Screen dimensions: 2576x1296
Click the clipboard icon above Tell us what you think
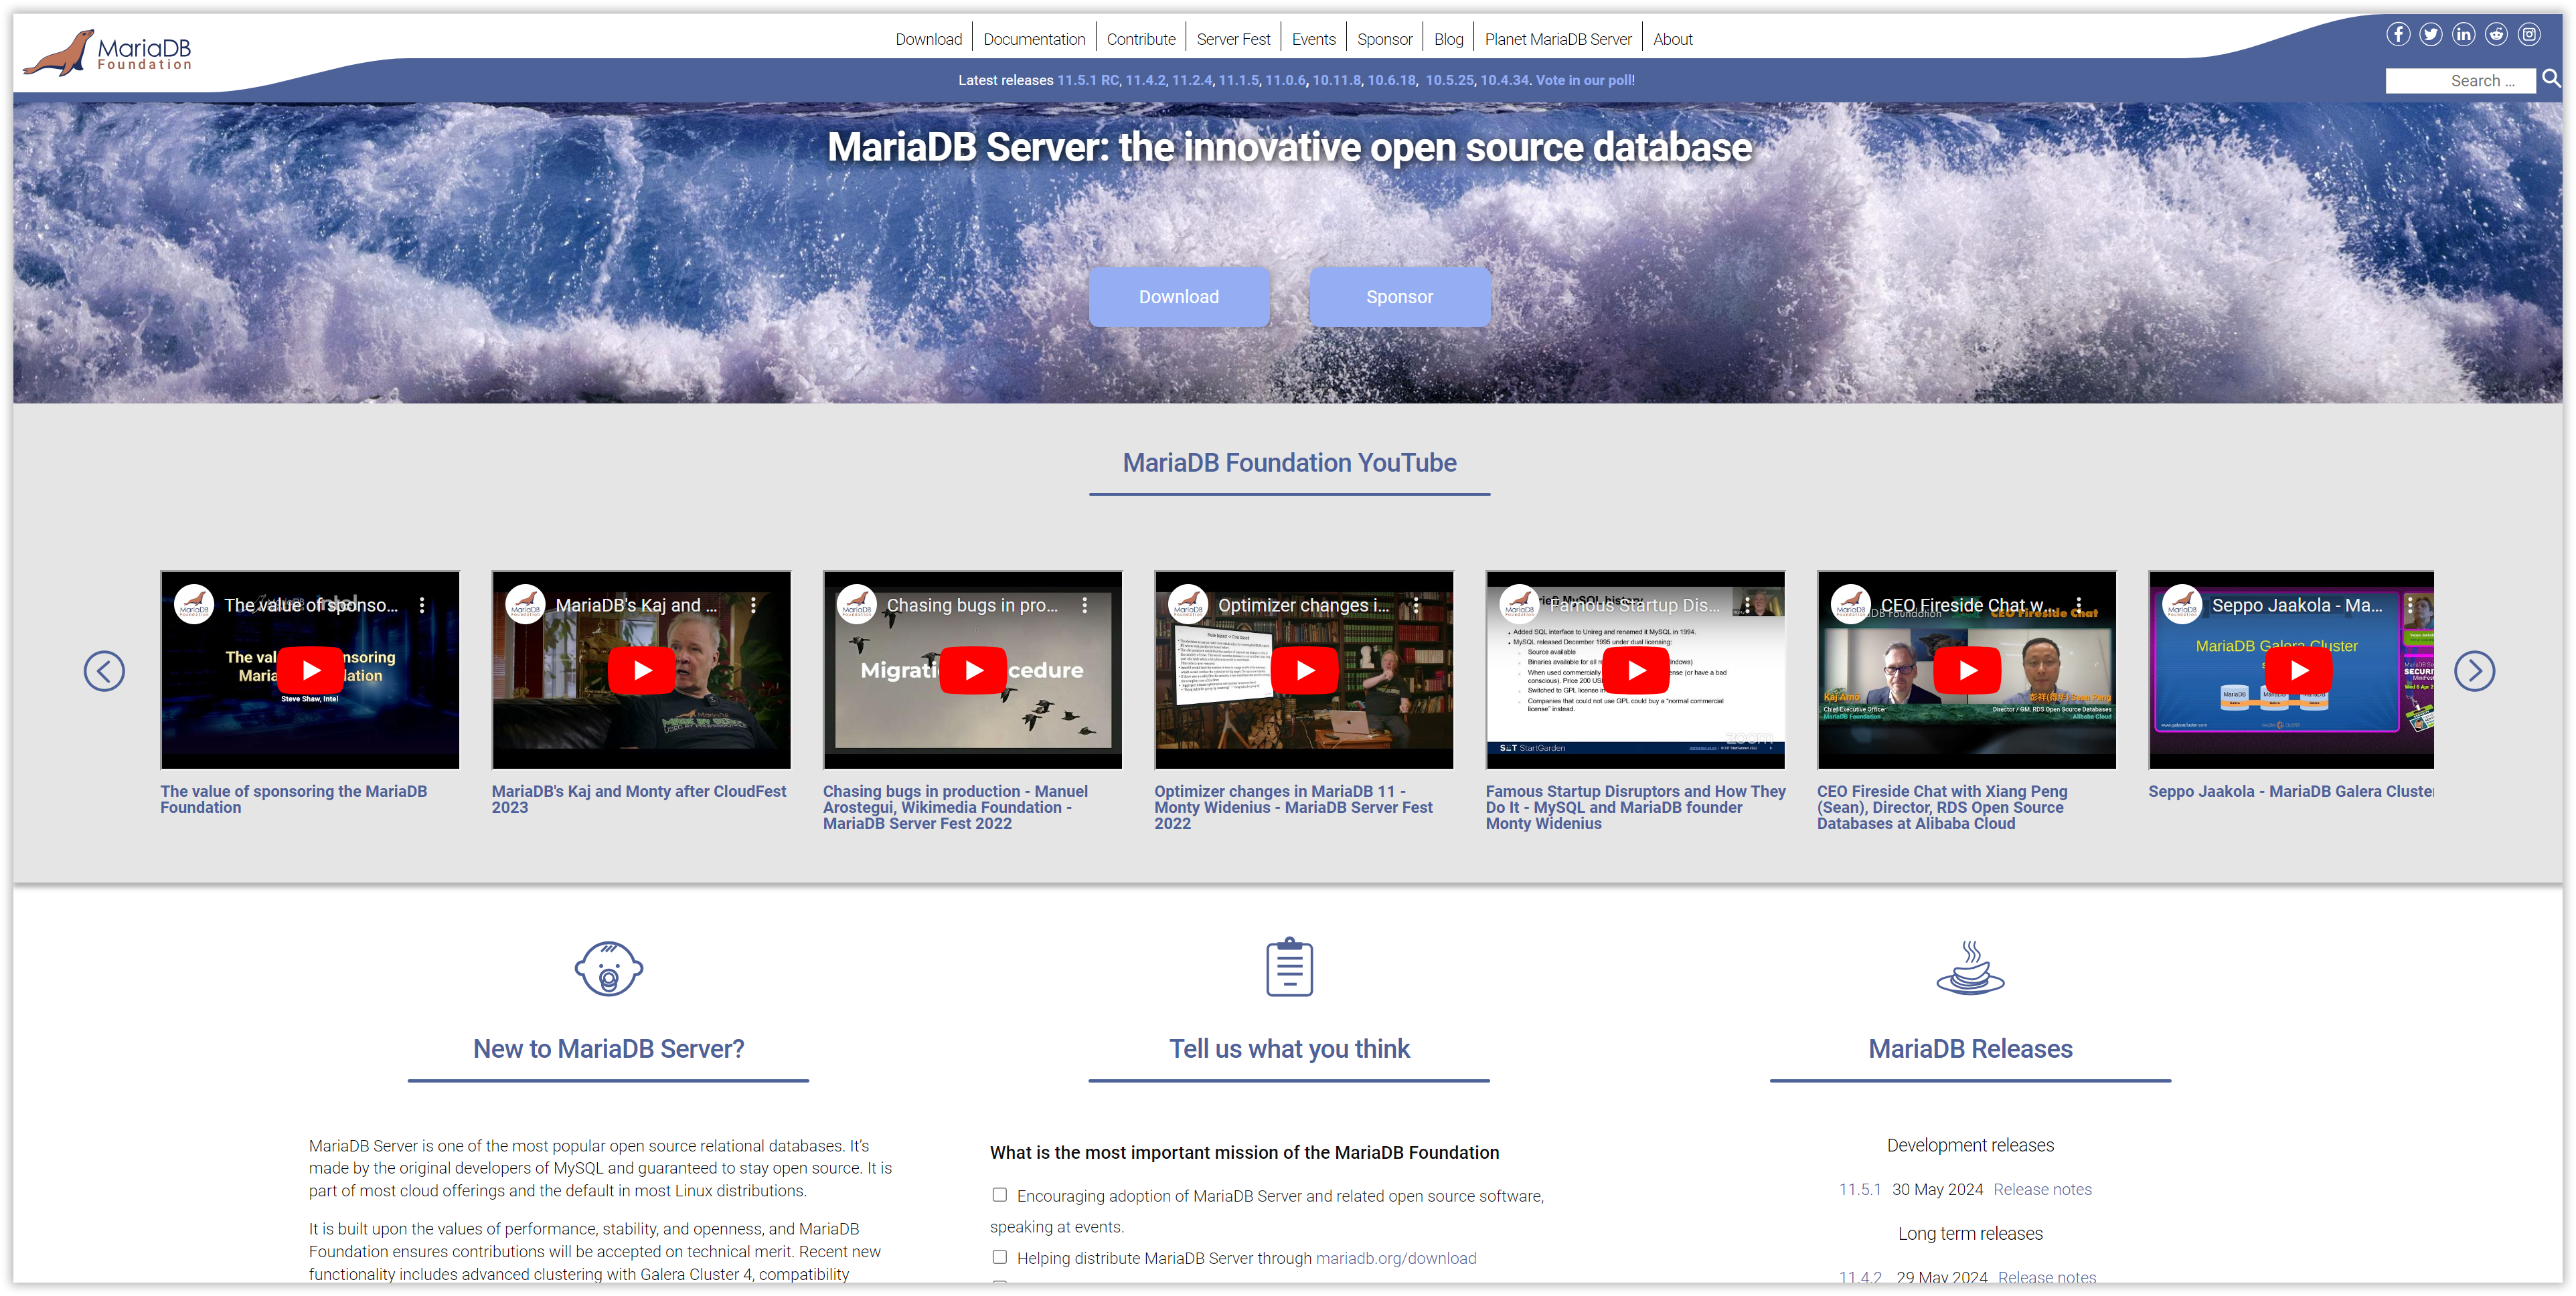(1289, 966)
